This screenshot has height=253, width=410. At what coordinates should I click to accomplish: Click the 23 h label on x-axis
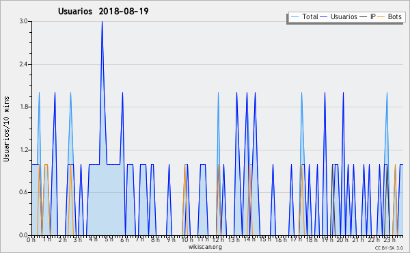(x=389, y=239)
